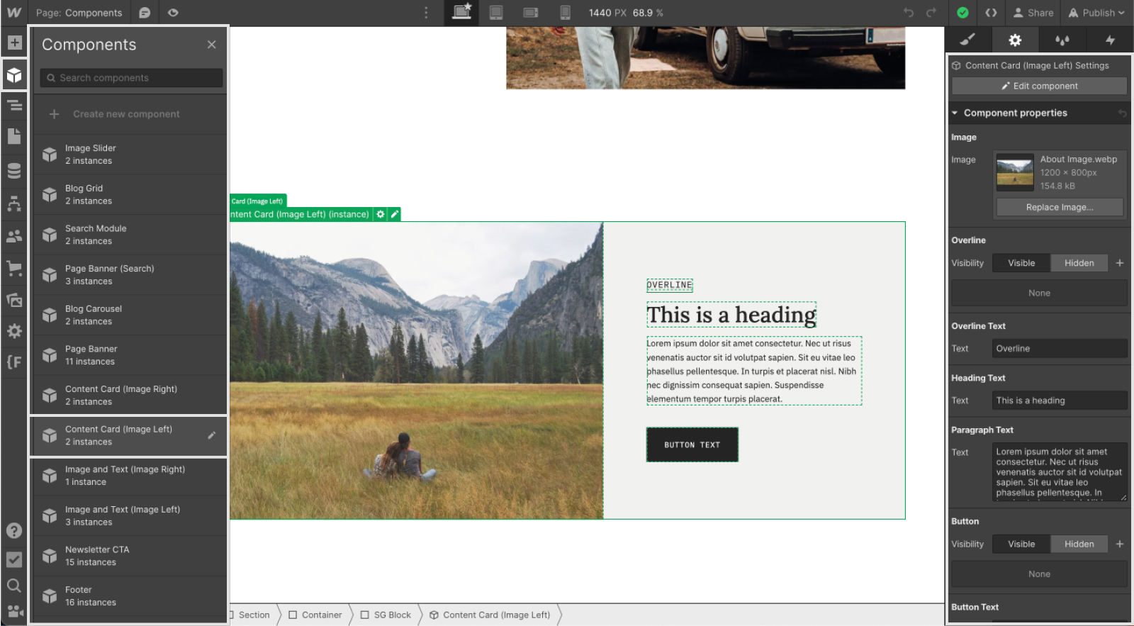Viewport: 1134px width, 626px height.
Task: Open the code export icon
Action: pos(991,13)
